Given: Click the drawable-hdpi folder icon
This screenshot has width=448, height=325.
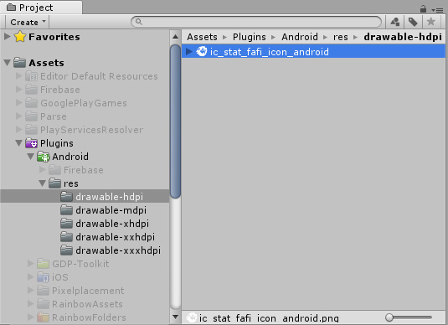Looking at the screenshot, I should pos(66,196).
